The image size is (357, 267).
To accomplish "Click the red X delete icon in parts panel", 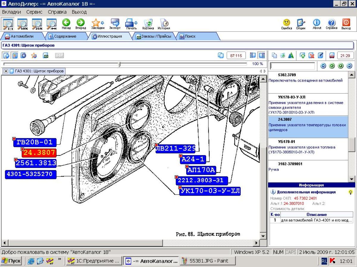I will point(311,55).
